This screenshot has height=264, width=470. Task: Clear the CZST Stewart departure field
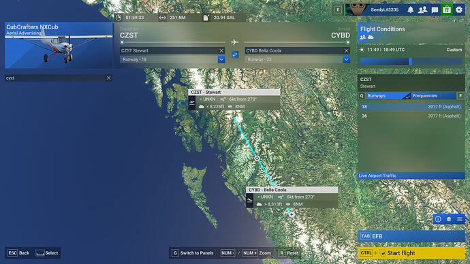(x=221, y=50)
